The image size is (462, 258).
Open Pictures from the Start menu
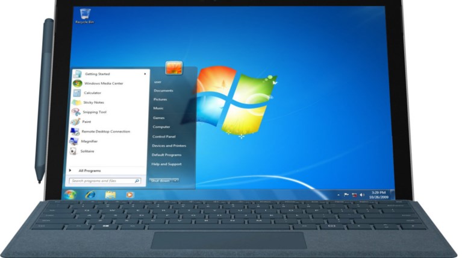click(160, 99)
